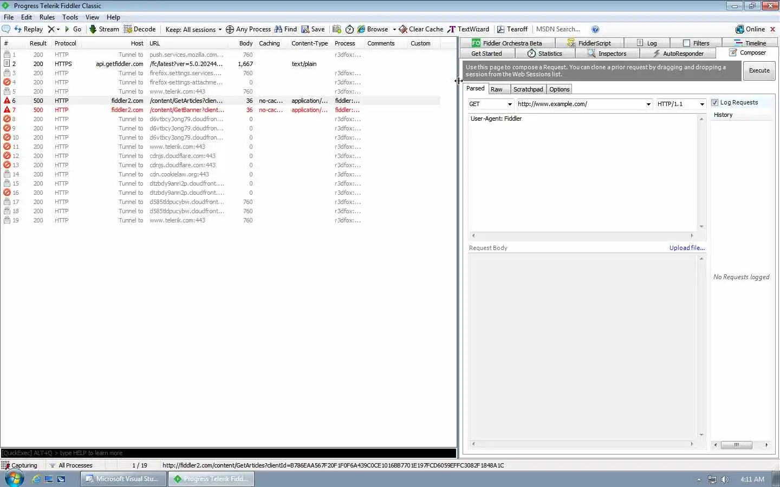Save sessions with the Save icon
Viewport: 780px width, 487px height.
click(313, 29)
